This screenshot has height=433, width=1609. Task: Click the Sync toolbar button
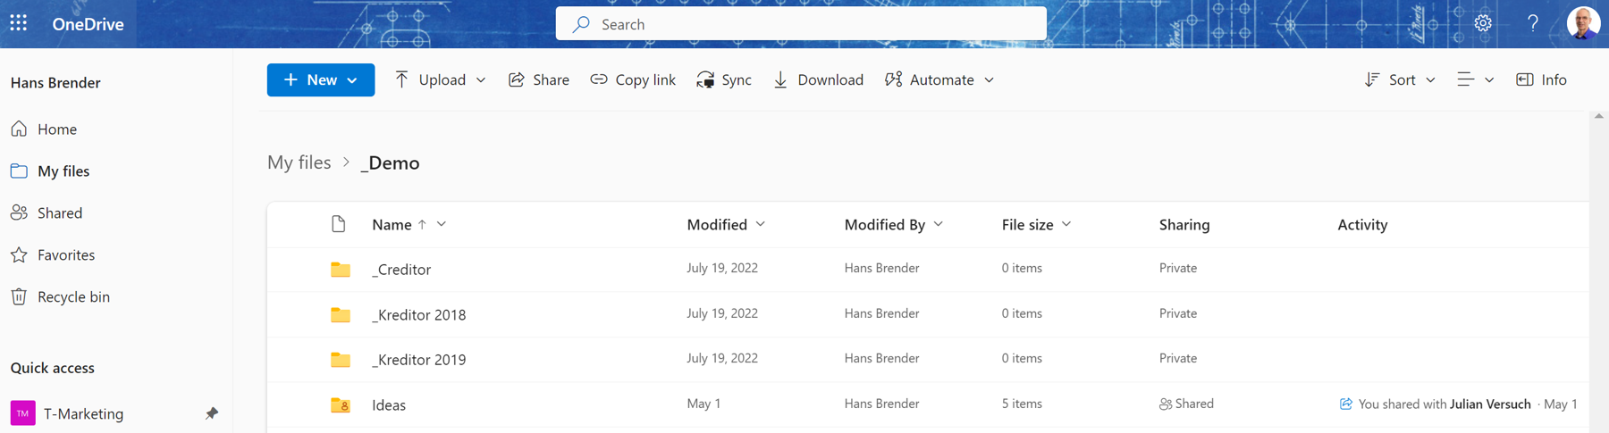click(724, 79)
